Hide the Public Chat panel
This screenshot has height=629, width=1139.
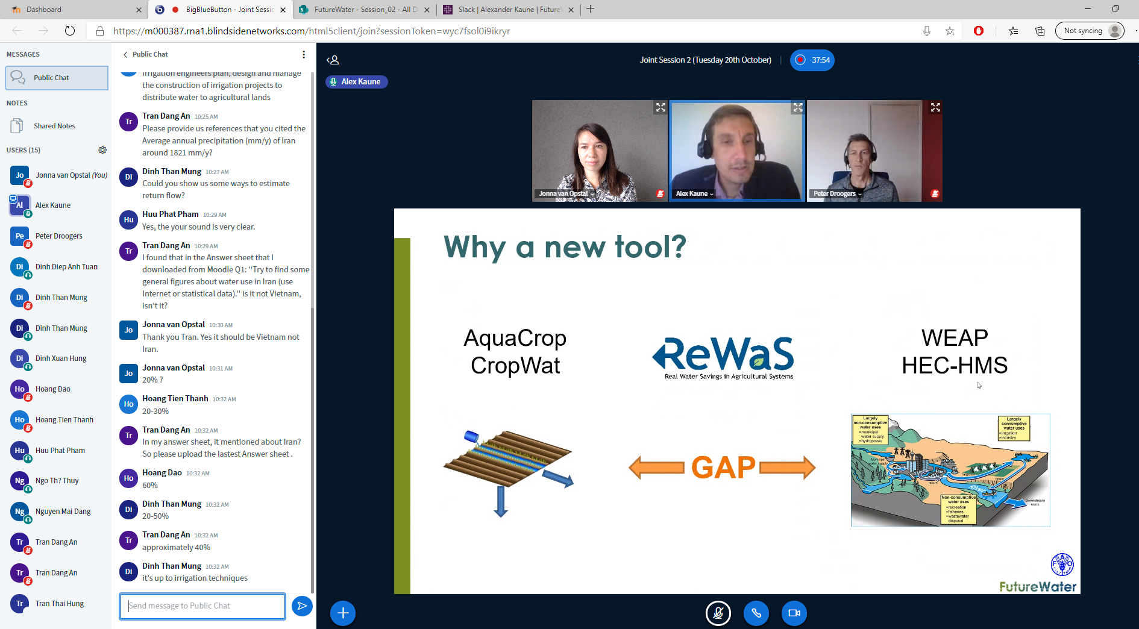click(145, 54)
